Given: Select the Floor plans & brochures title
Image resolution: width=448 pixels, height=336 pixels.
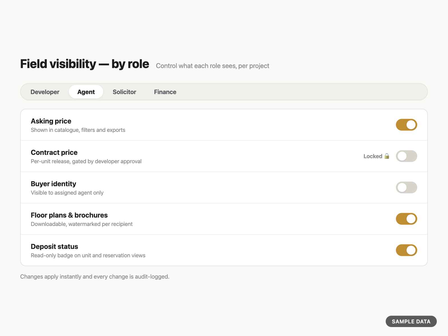Looking at the screenshot, I should (x=69, y=215).
